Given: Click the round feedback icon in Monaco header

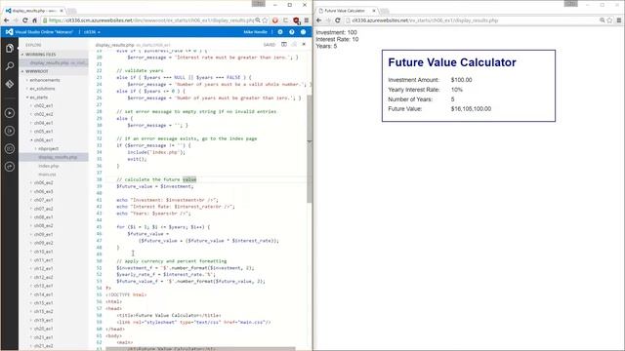Looking at the screenshot, I should (303, 32).
